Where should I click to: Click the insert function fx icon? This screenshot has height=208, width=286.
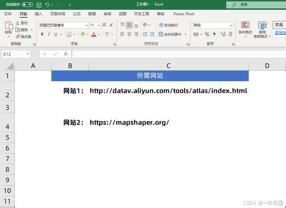coord(66,54)
